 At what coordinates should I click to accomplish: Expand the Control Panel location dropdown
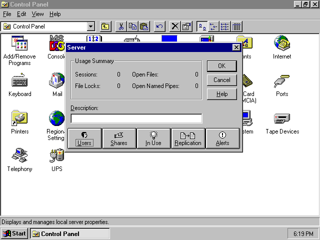point(91,26)
